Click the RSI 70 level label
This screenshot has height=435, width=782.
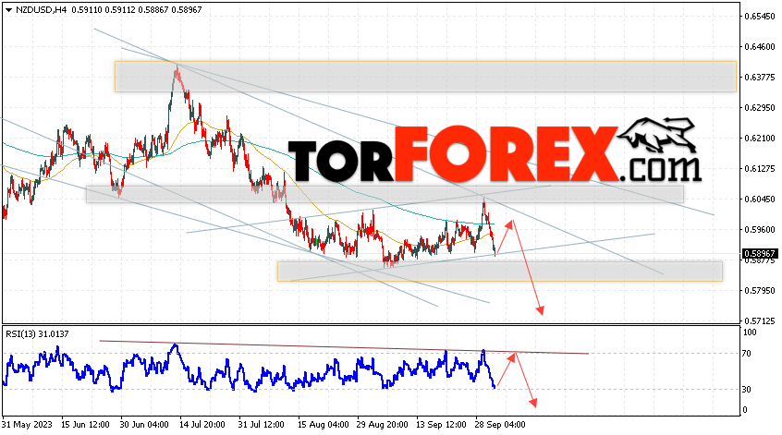tap(747, 354)
